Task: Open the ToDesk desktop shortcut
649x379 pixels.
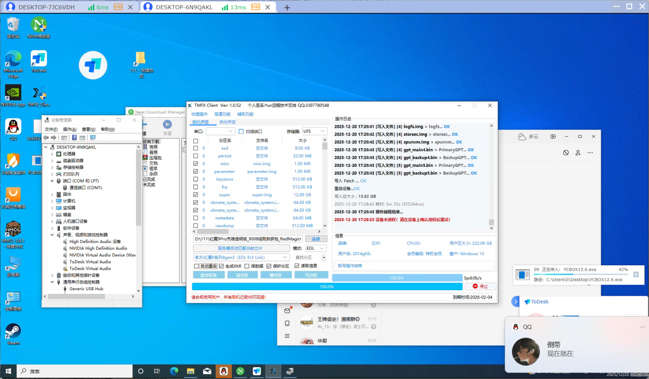Action: [x=39, y=59]
